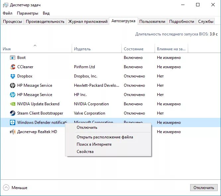The image size is (221, 196).
Task: Click the HP Inc. publisher cell
Action: (x=80, y=95)
